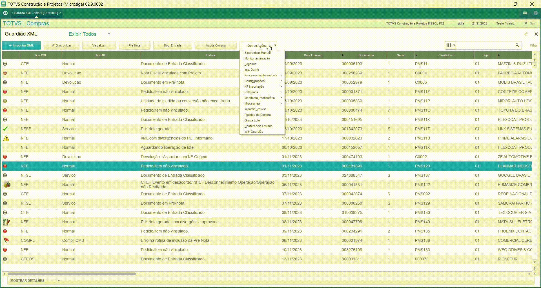Click the Audita Compra button
This screenshot has width=541, height=288.
click(x=216, y=45)
